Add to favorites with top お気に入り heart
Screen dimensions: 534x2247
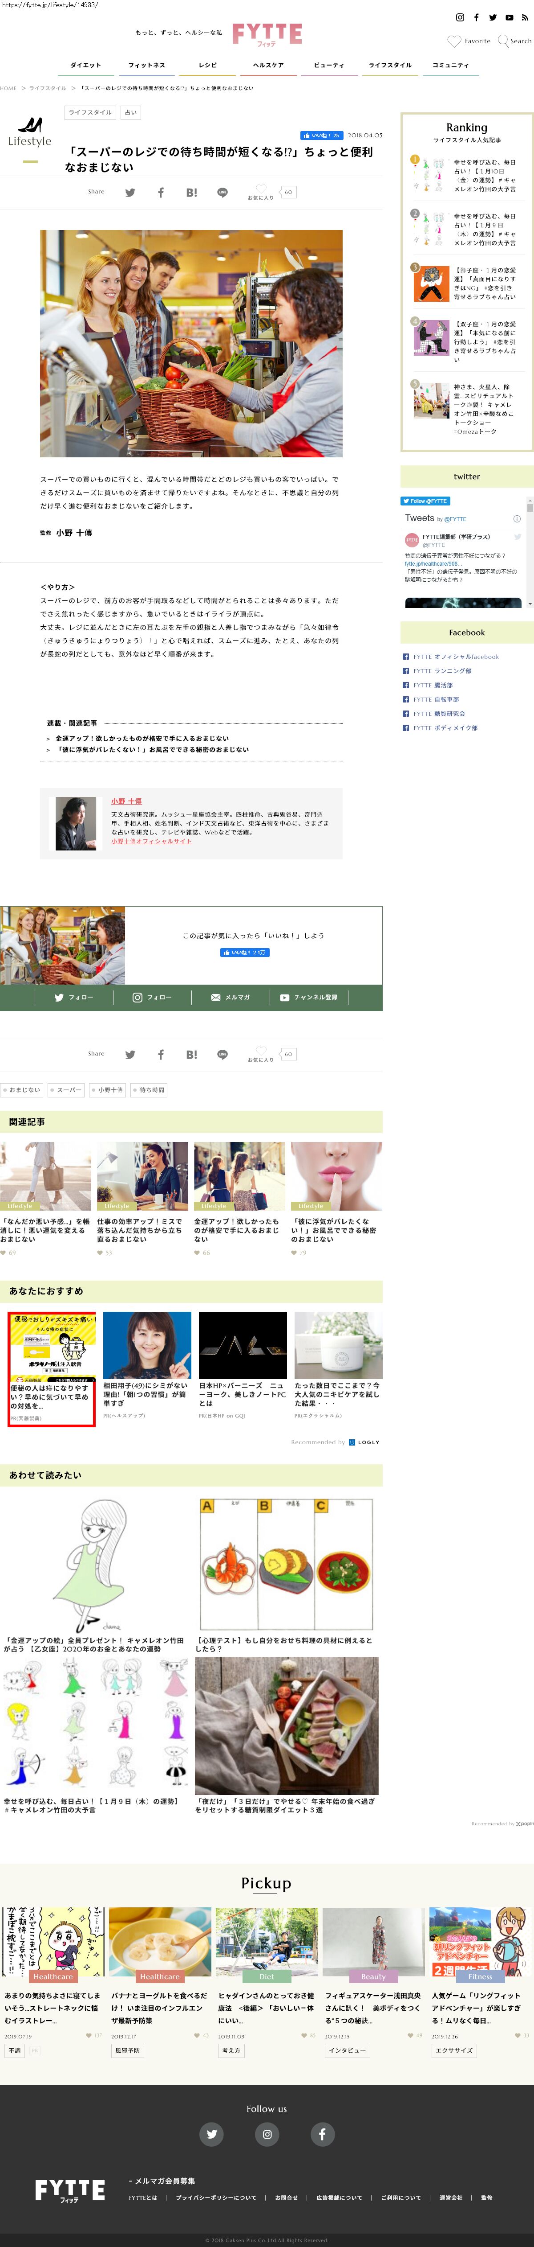coord(260,192)
